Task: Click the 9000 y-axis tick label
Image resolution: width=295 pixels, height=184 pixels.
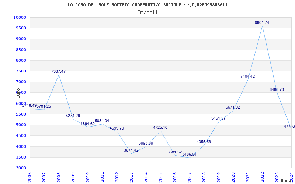Action: tap(21, 39)
